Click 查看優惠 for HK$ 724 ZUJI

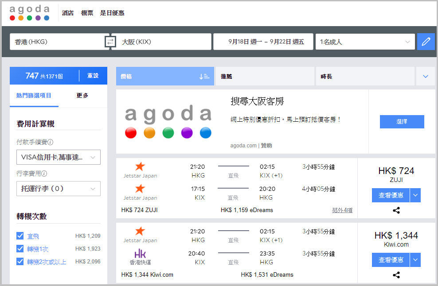[x=391, y=195]
